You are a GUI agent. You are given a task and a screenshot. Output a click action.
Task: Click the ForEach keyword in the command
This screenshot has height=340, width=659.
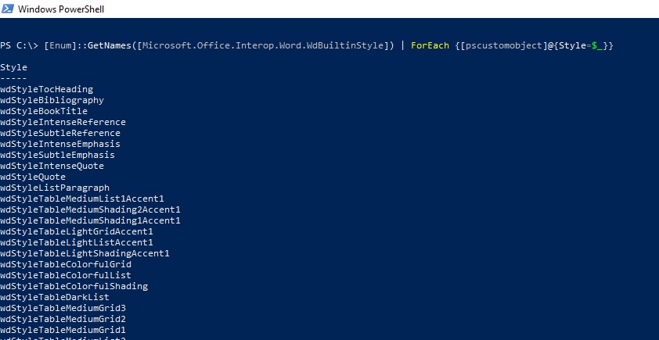[x=430, y=46]
